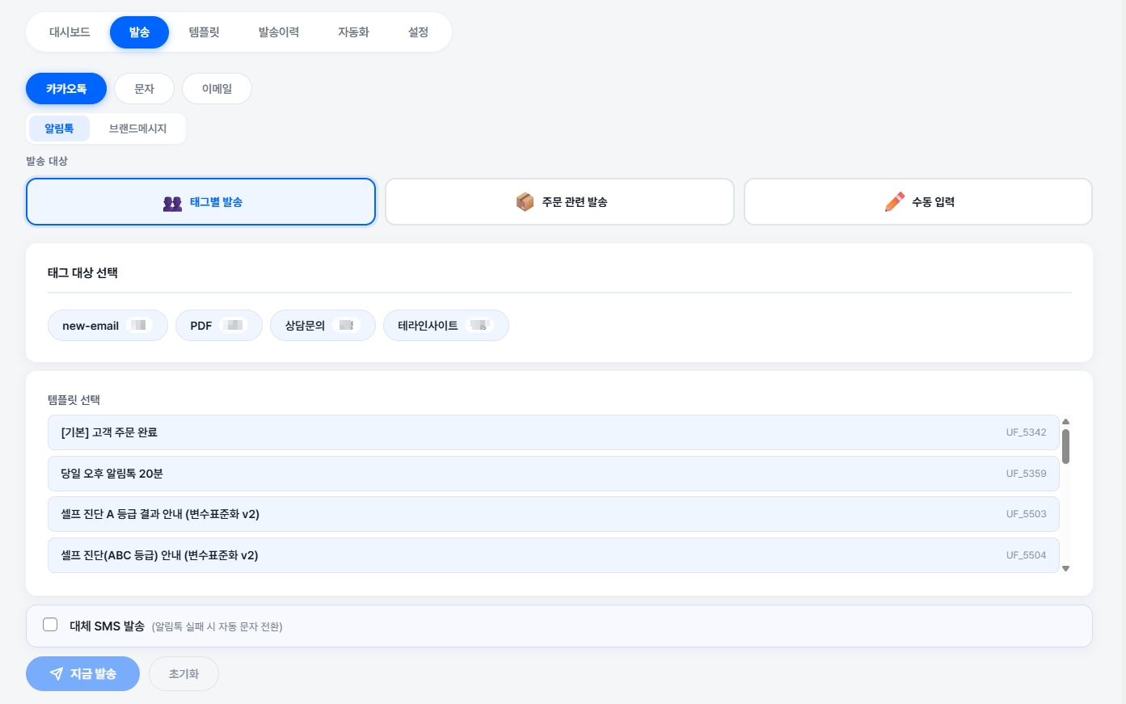This screenshot has height=704, width=1126.
Task: Go to the 발송이력 tab
Action: point(279,32)
